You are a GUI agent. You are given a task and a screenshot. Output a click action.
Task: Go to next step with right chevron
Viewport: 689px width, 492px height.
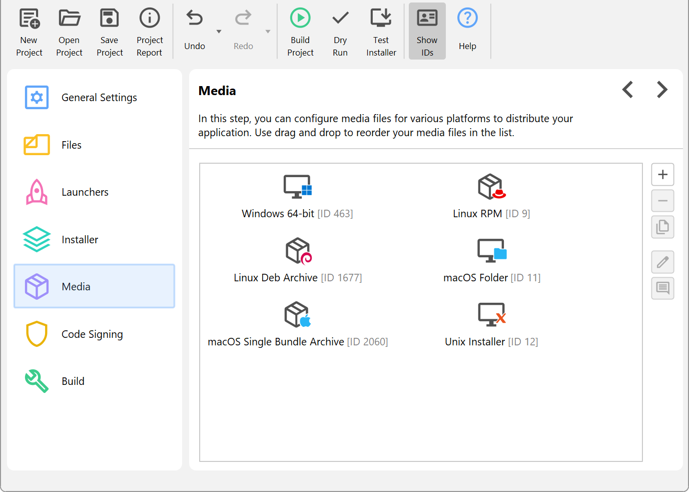pos(662,90)
